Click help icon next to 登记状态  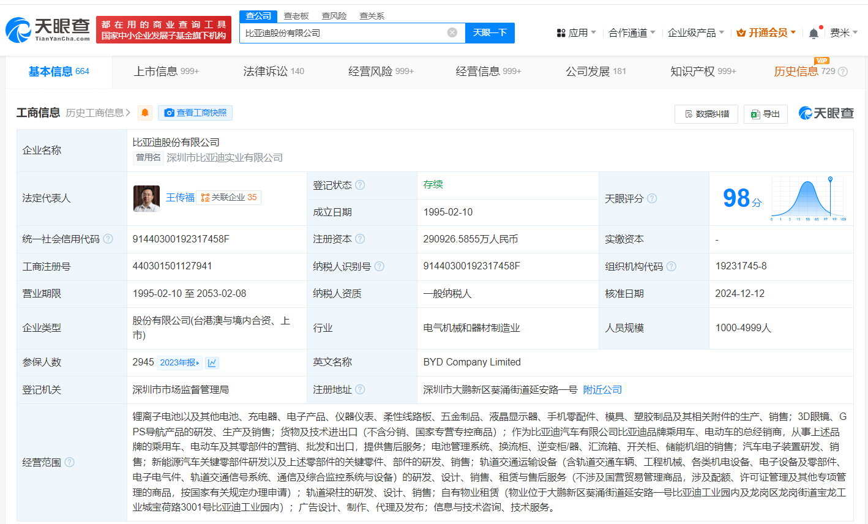tap(360, 185)
